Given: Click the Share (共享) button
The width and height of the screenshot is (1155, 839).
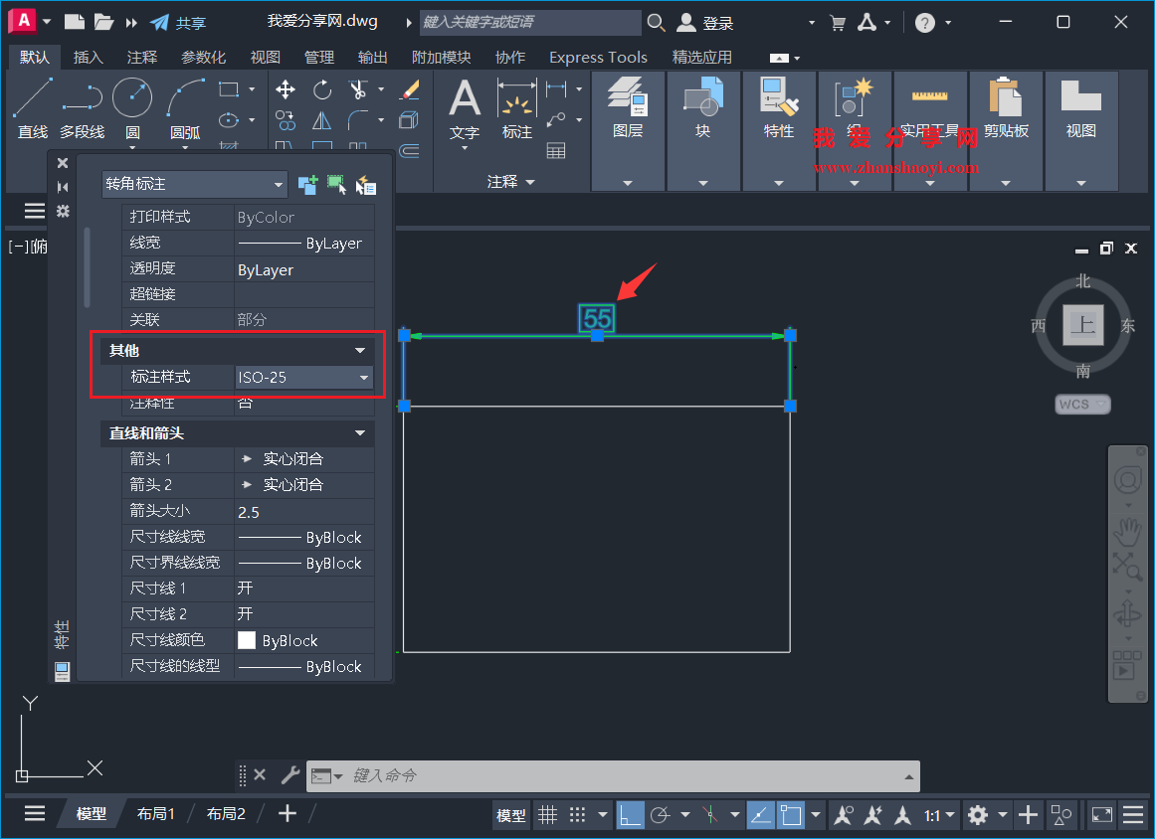Looking at the screenshot, I should 178,22.
